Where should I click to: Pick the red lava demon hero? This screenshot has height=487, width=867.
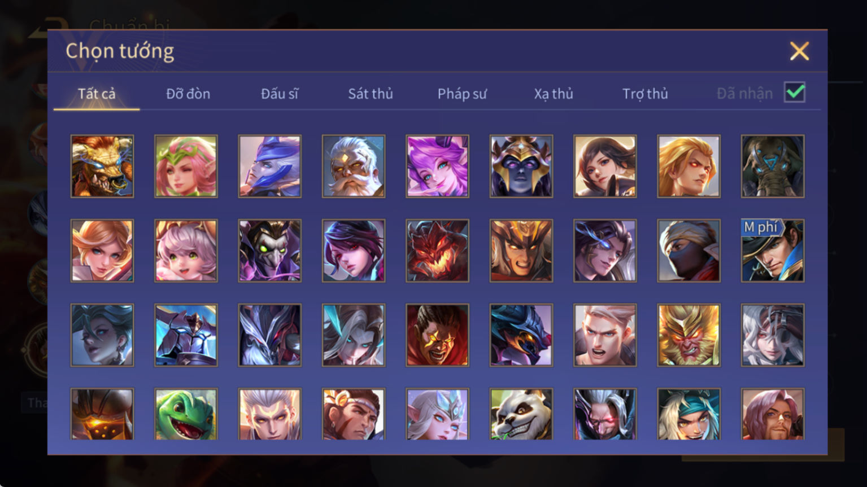(437, 251)
